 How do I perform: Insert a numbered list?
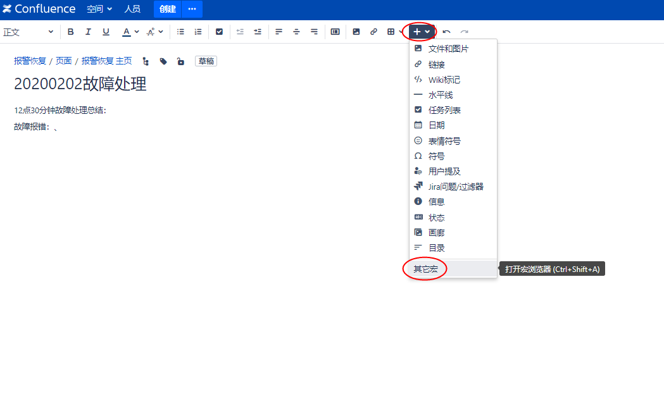click(198, 32)
